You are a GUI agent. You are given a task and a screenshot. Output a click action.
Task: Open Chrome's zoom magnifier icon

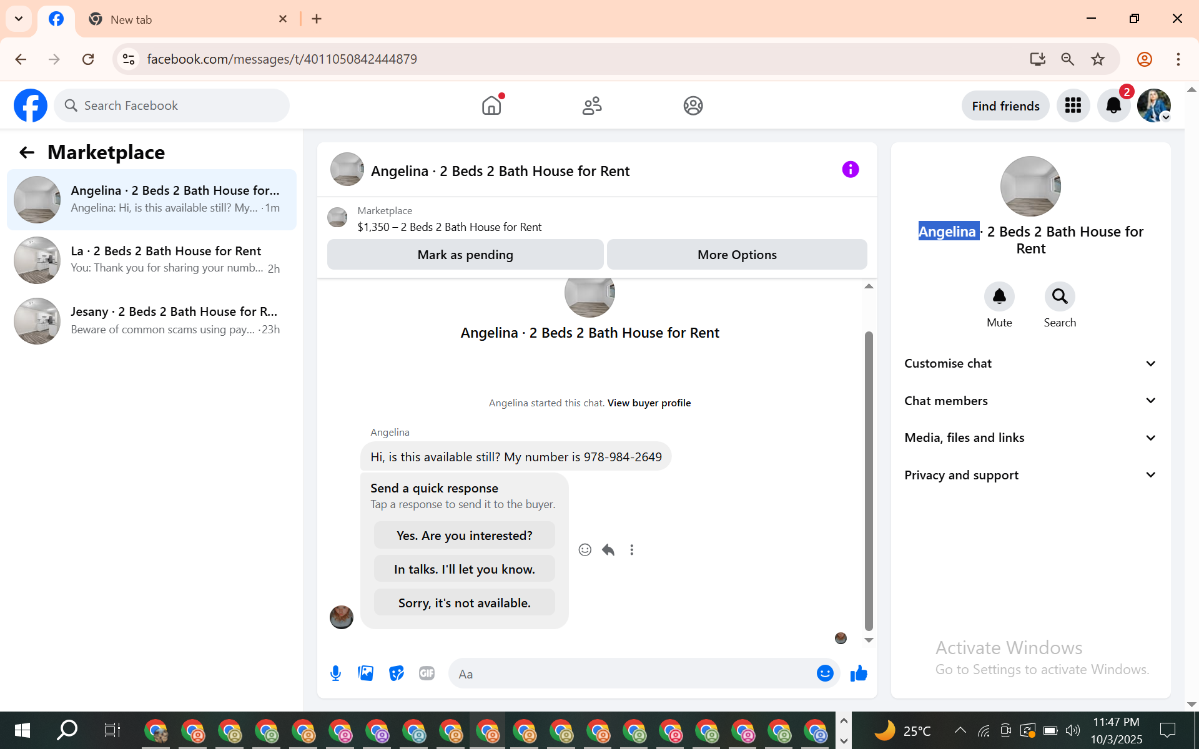coord(1068,59)
